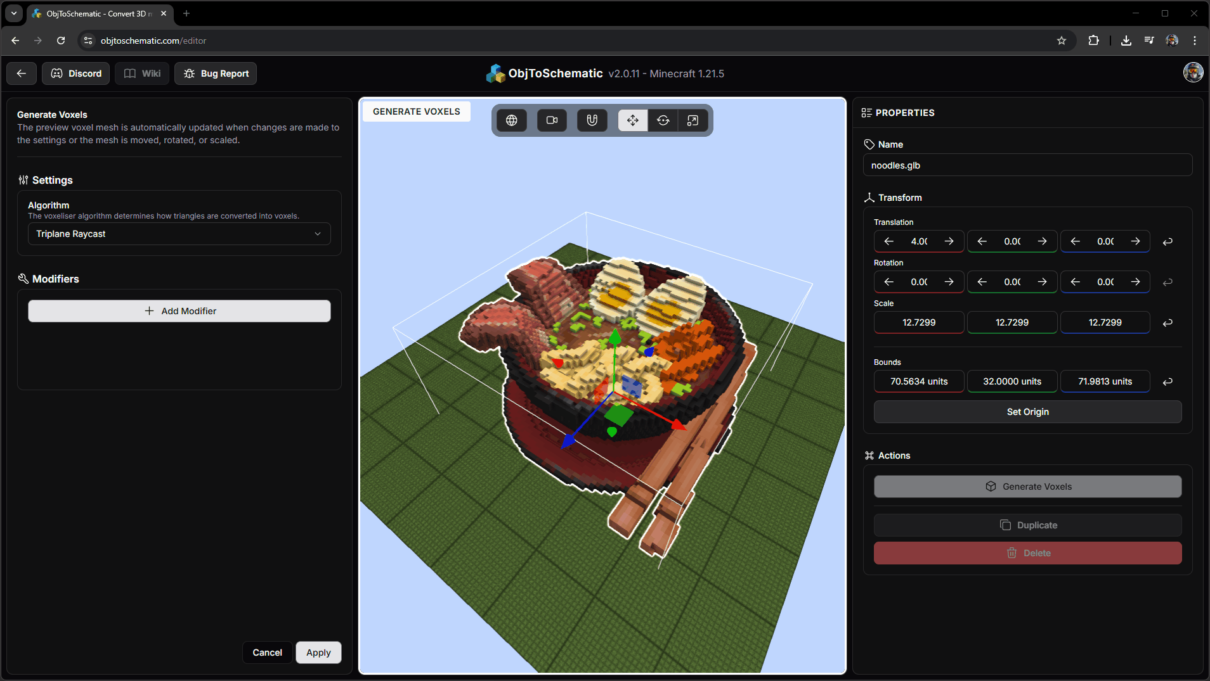Close the ObjToSchematic browser tab
This screenshot has height=681, width=1210.
point(164,13)
